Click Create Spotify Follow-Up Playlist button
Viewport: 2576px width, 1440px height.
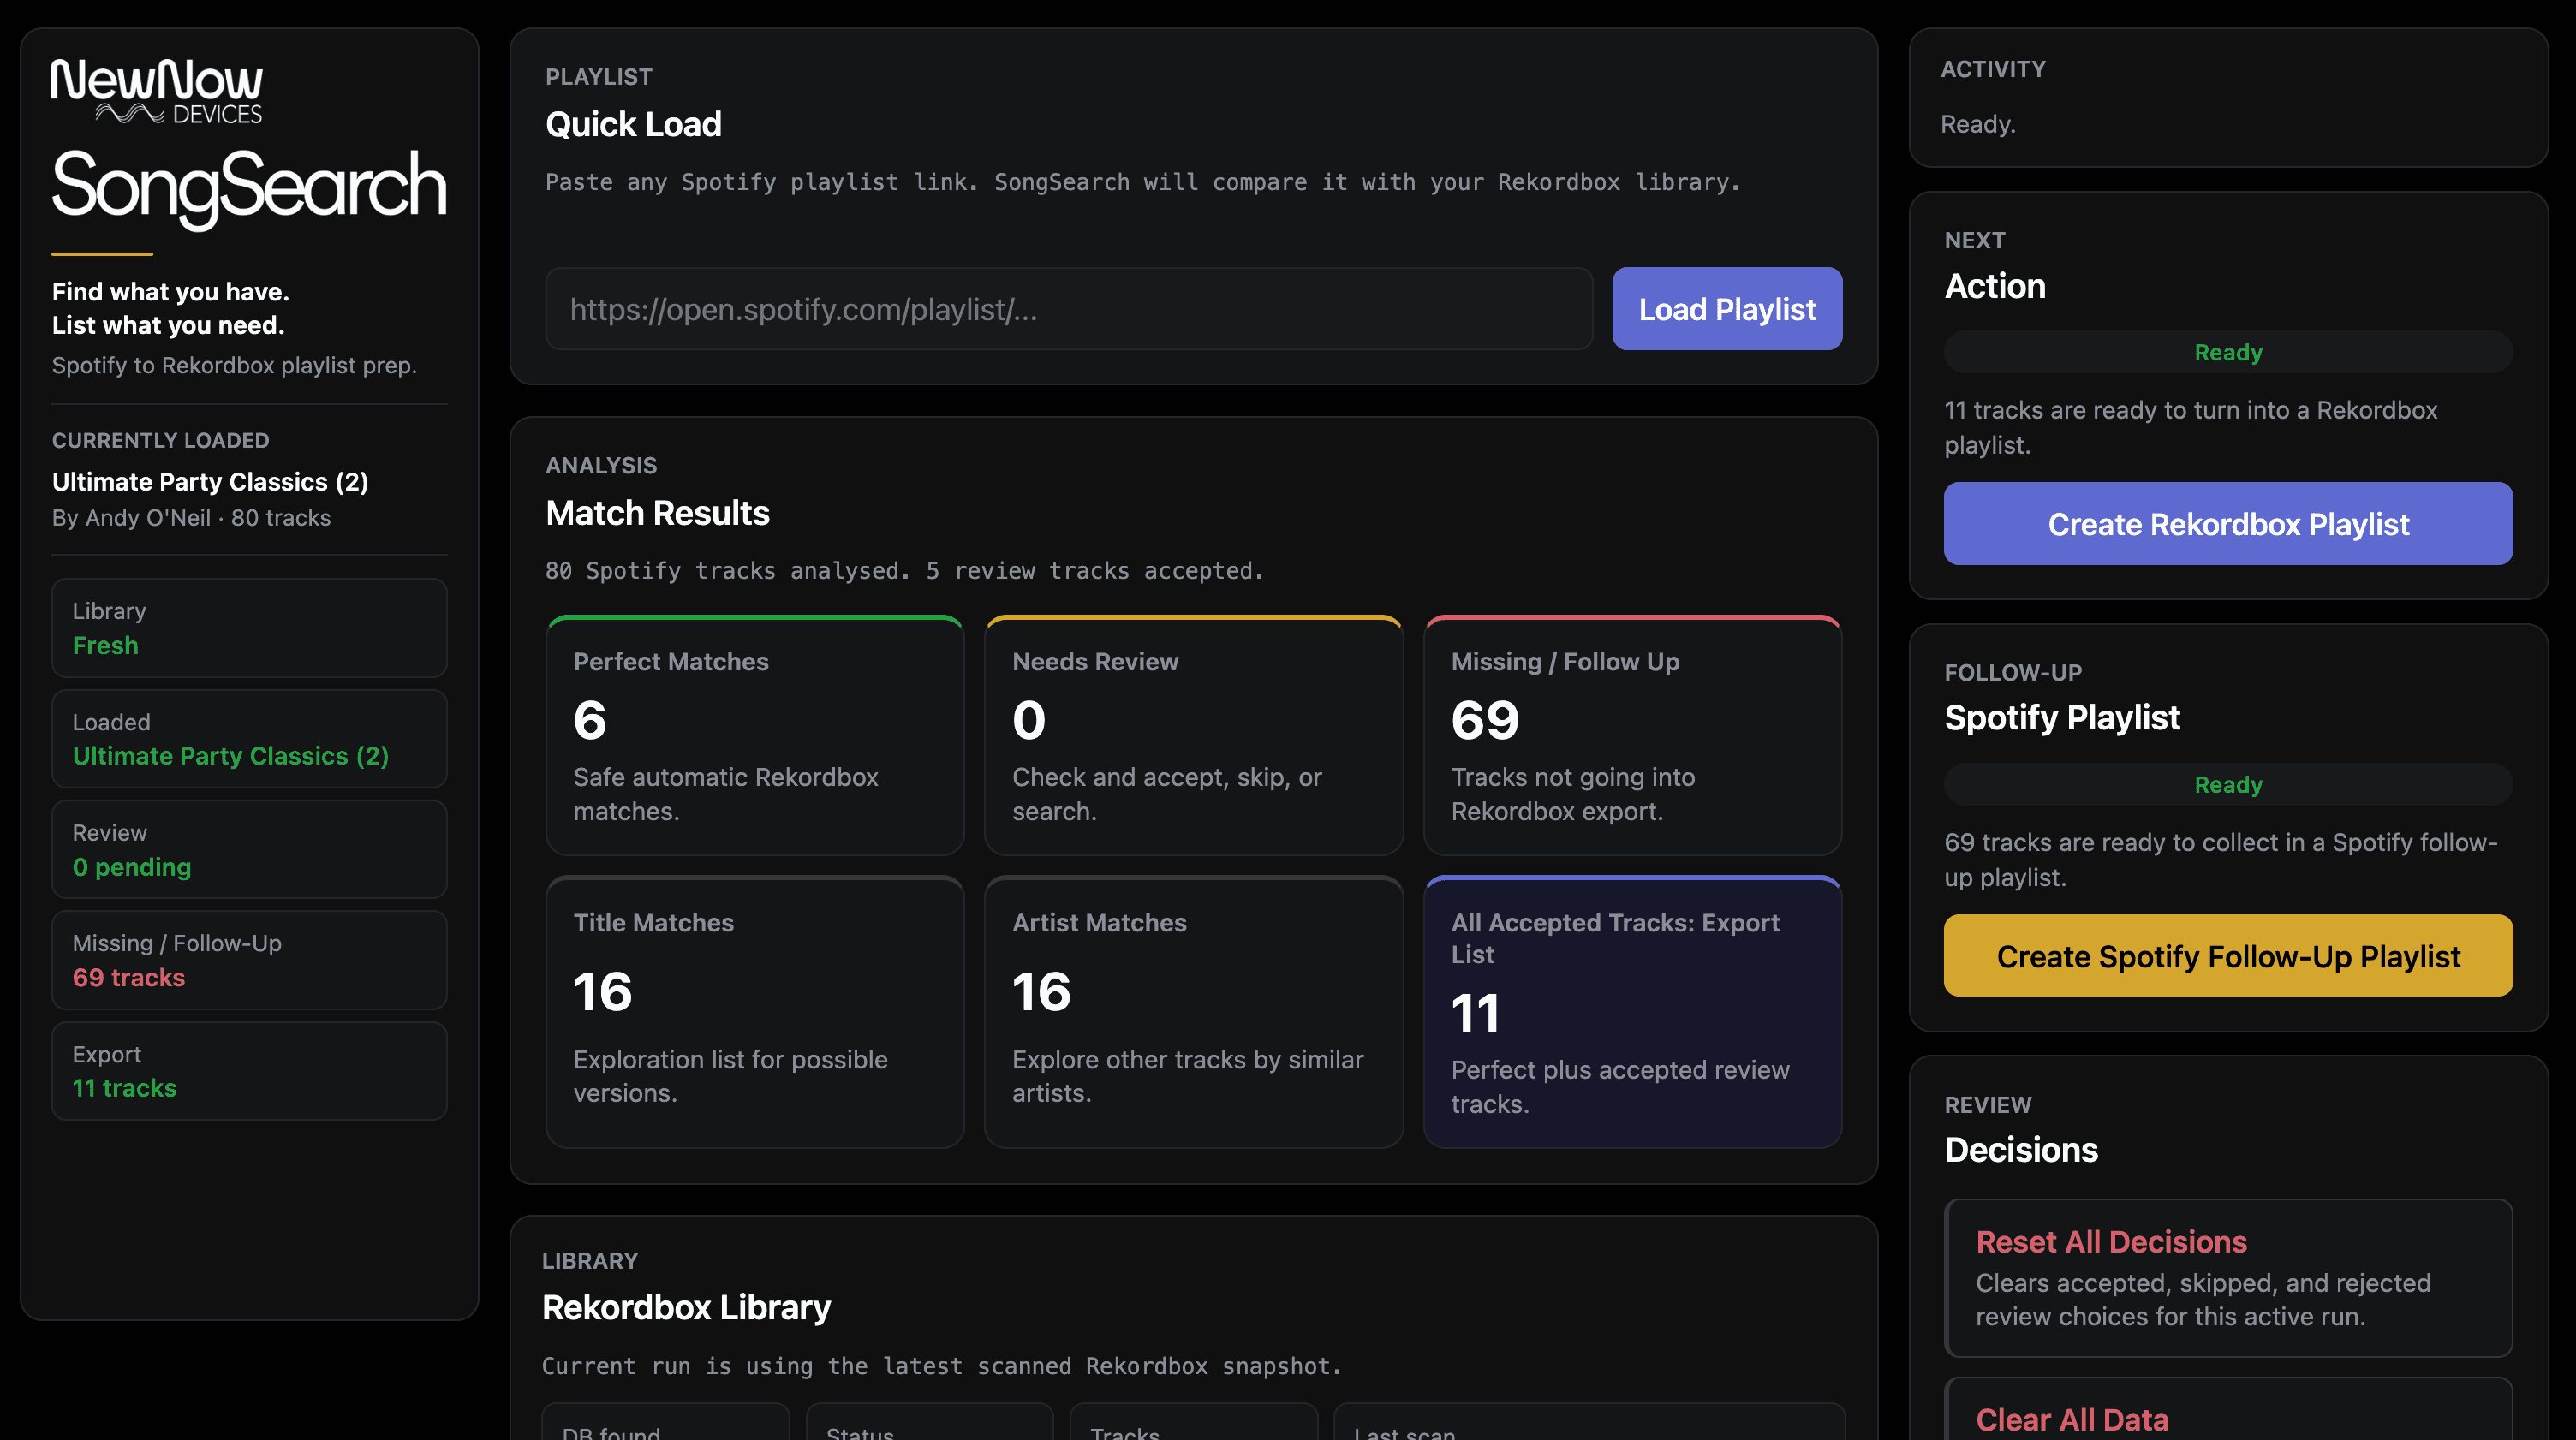2228,956
